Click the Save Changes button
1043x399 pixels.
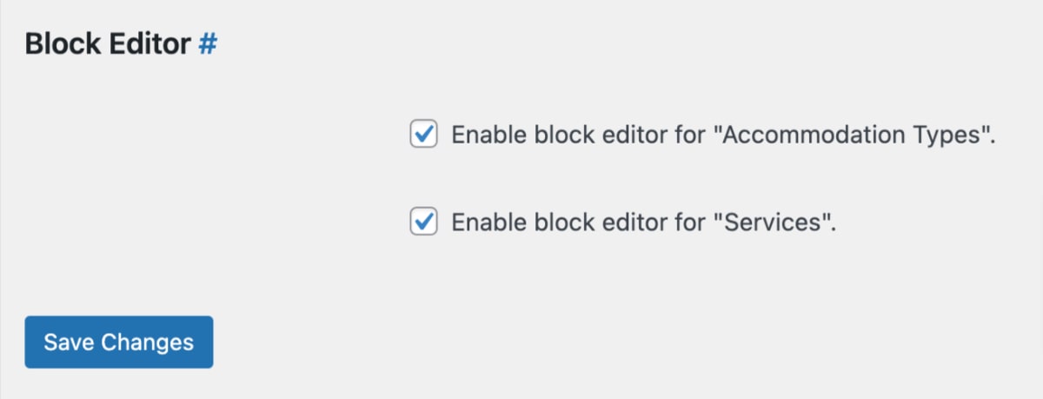coord(119,342)
